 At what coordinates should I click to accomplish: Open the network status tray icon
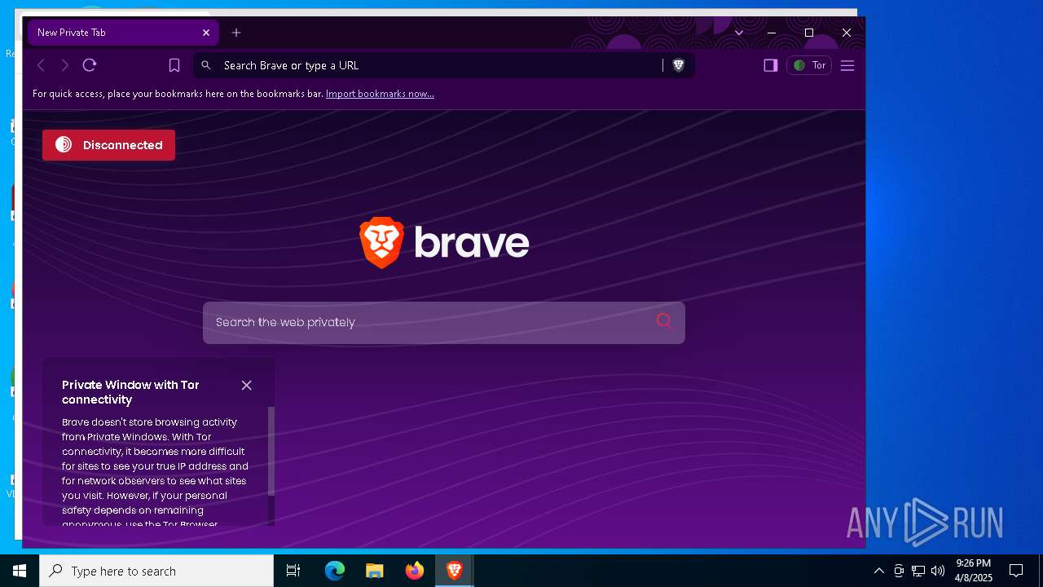tap(918, 571)
